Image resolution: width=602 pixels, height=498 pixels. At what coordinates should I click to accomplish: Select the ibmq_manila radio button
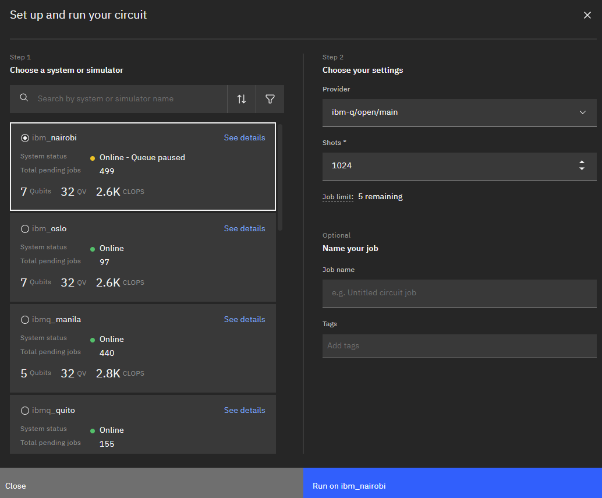point(25,320)
